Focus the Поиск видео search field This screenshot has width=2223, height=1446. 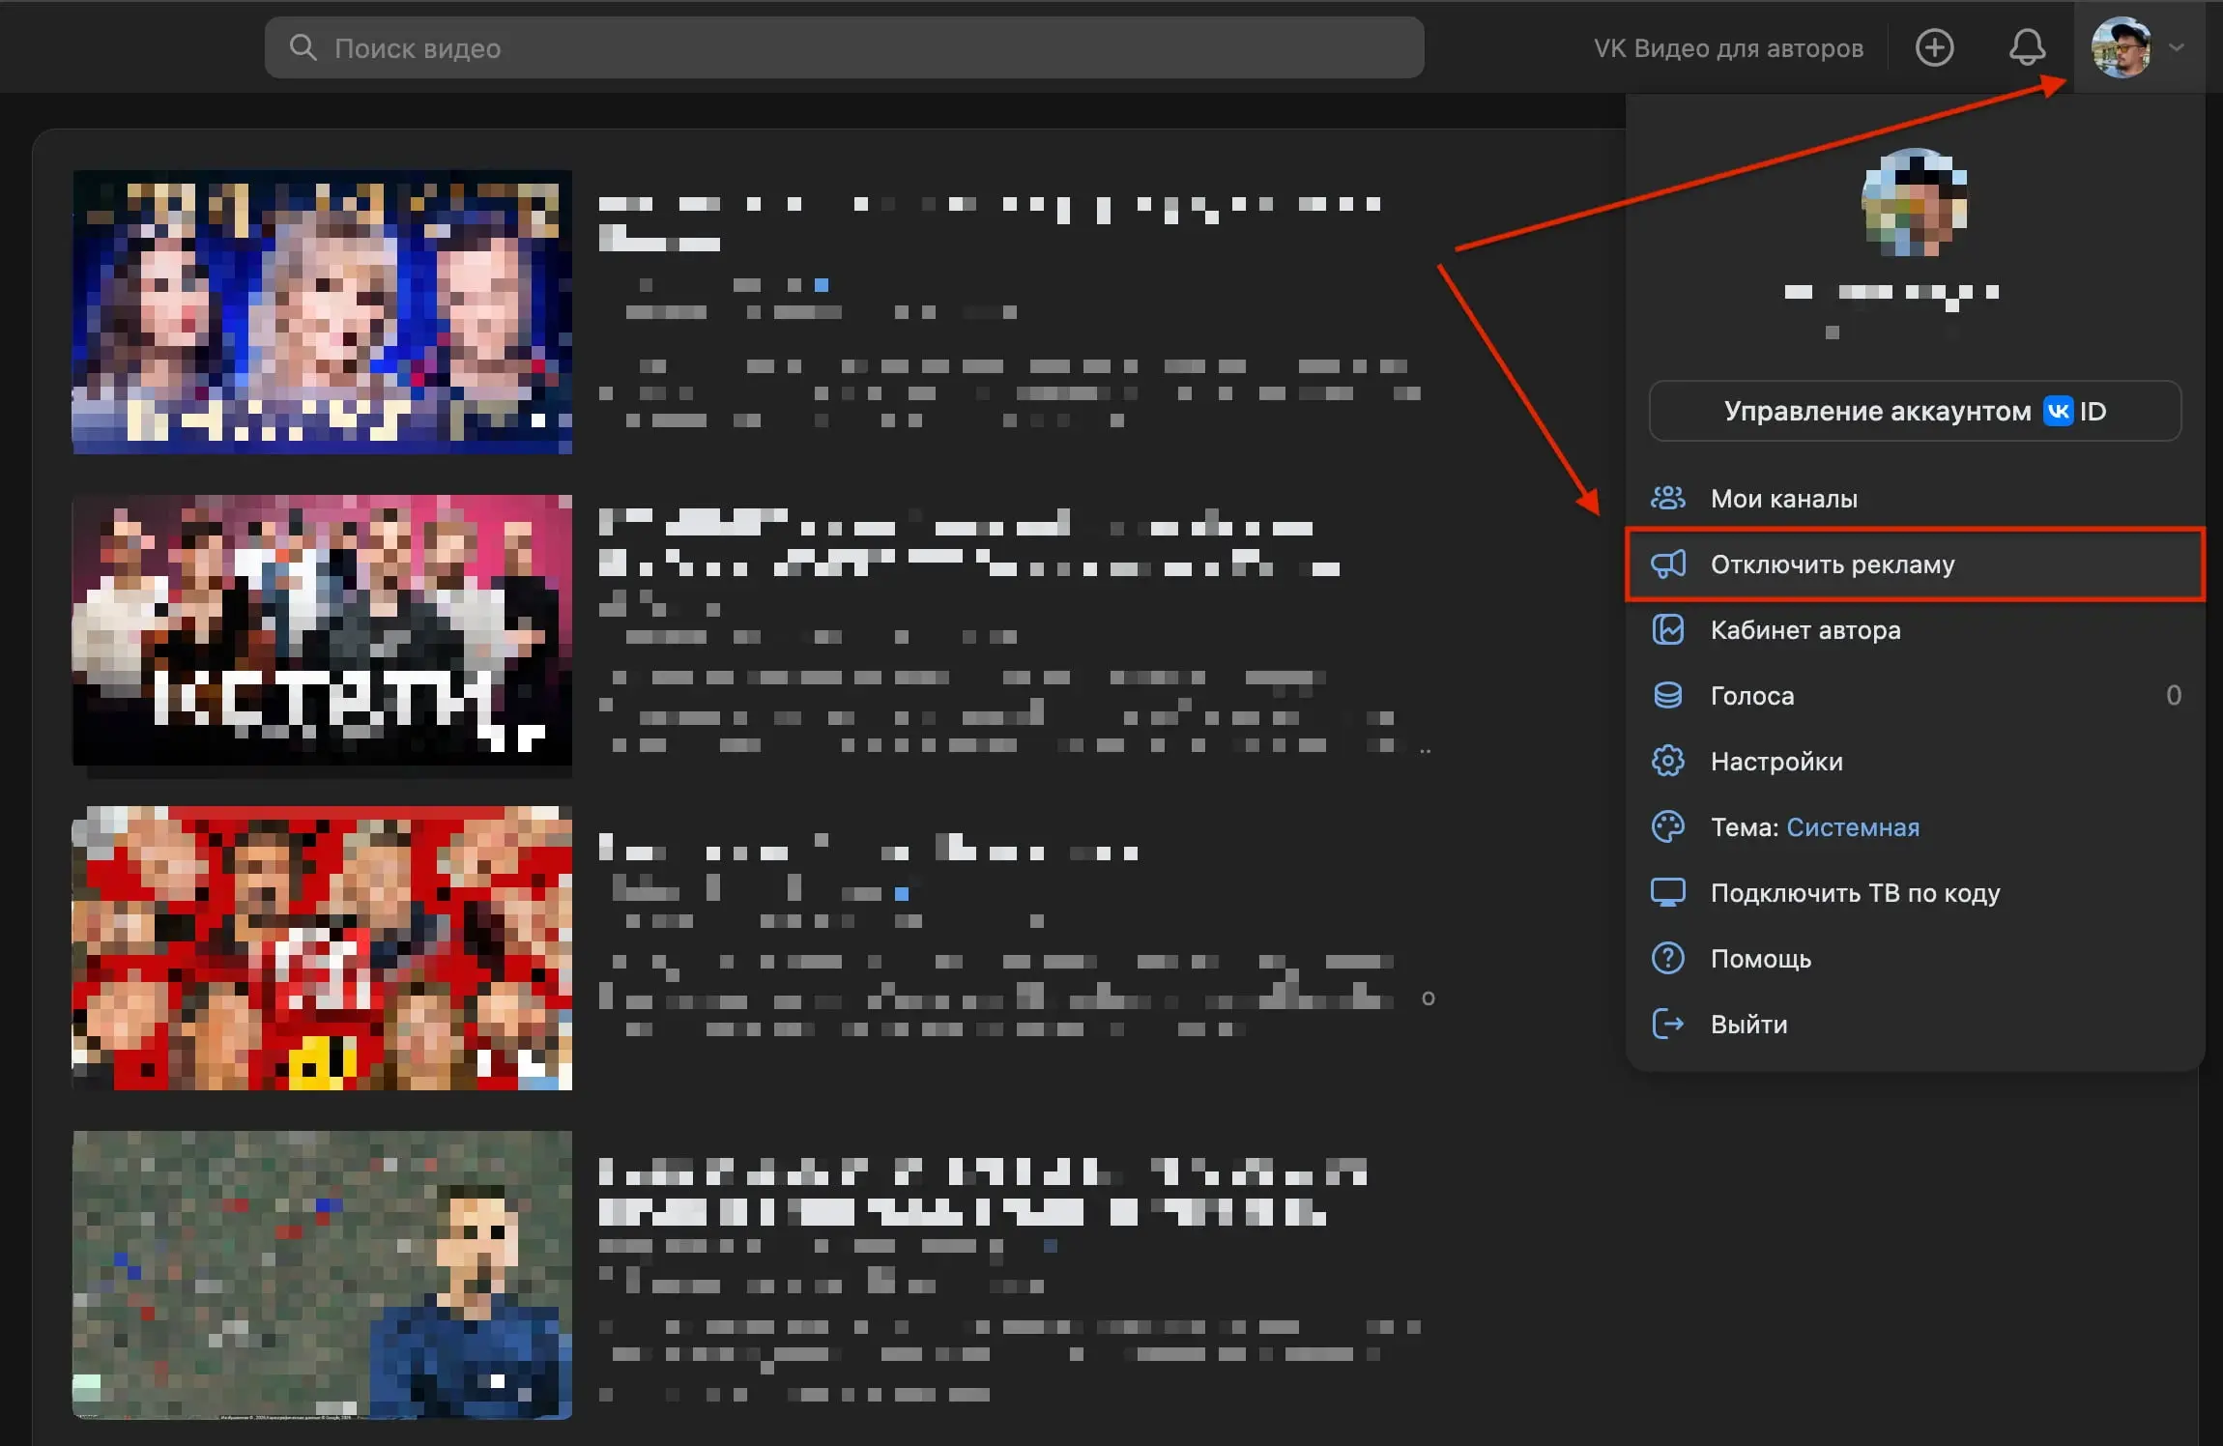[x=844, y=47]
